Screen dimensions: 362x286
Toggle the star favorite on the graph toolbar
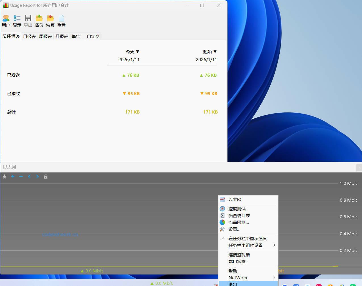[4, 176]
